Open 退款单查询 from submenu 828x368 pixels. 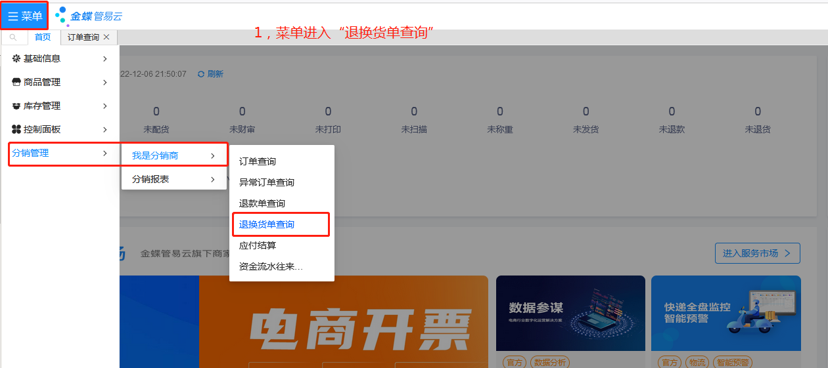[x=262, y=203]
